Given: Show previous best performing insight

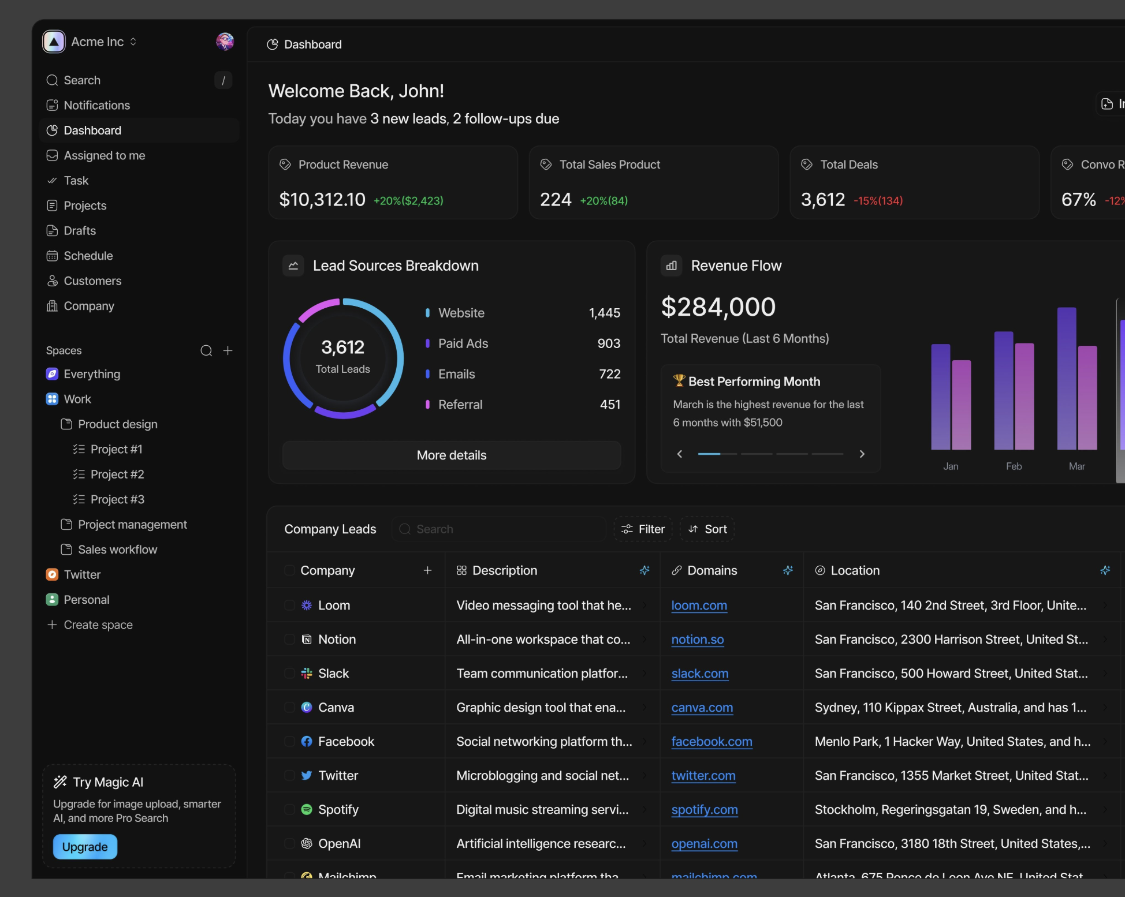Looking at the screenshot, I should coord(680,454).
